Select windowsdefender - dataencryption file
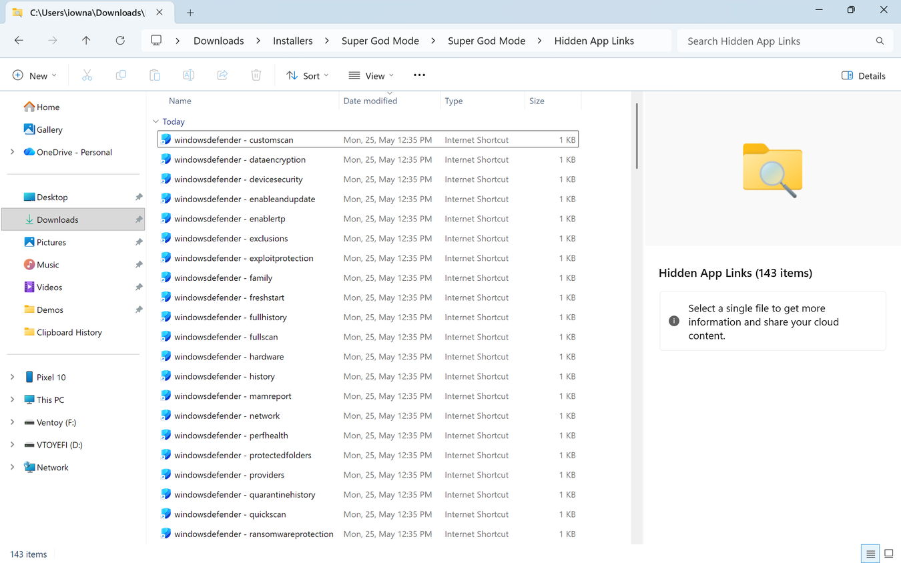 click(368, 159)
